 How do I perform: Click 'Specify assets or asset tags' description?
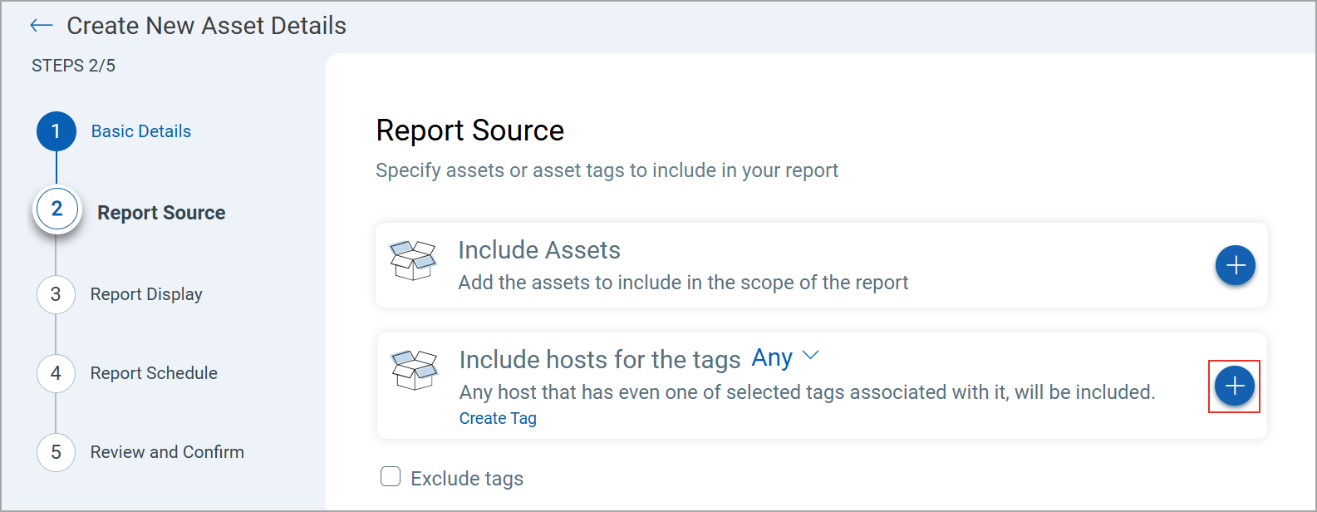[607, 170]
